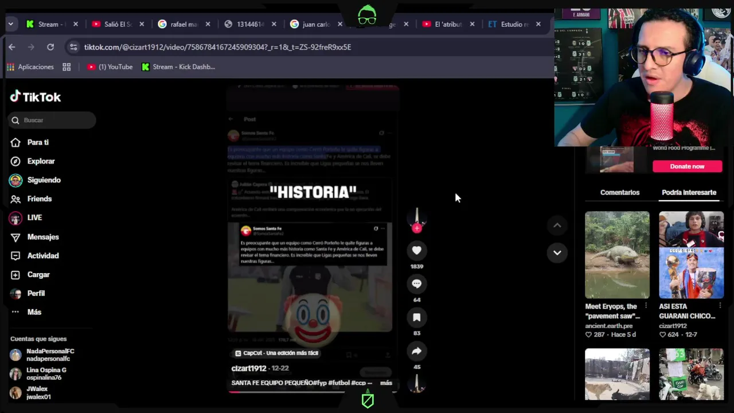Close the Estudio tab
This screenshot has height=413, width=734.
point(538,24)
